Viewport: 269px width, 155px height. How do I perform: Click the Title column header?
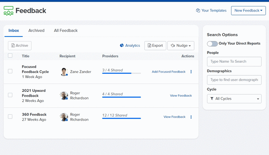tap(25, 56)
